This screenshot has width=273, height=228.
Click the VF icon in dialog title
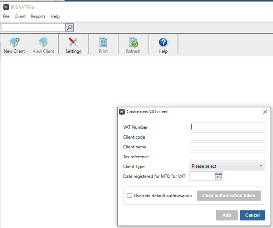(122, 111)
